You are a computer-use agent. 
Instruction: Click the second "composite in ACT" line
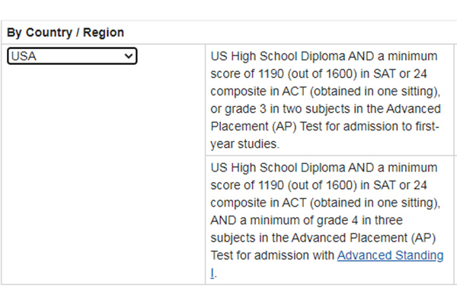[325, 203]
